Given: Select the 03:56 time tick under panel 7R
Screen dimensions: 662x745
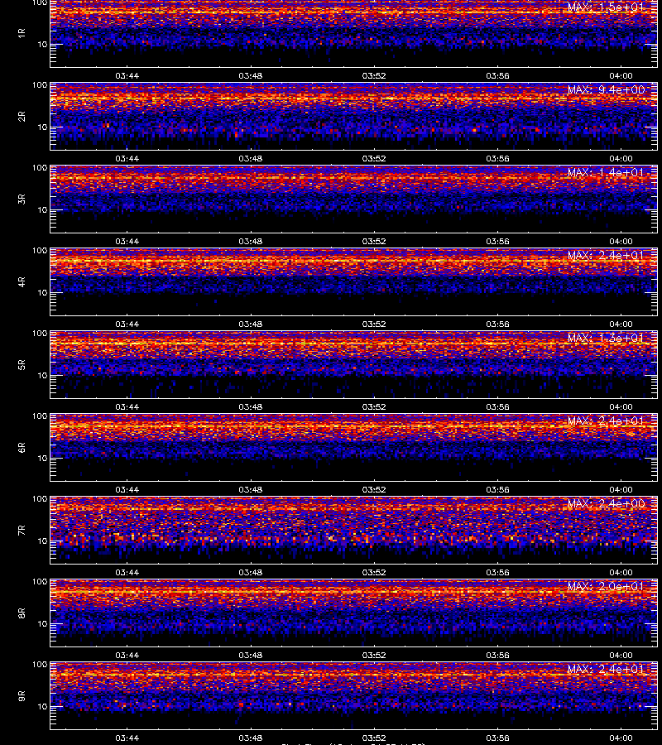Looking at the screenshot, I should [497, 573].
